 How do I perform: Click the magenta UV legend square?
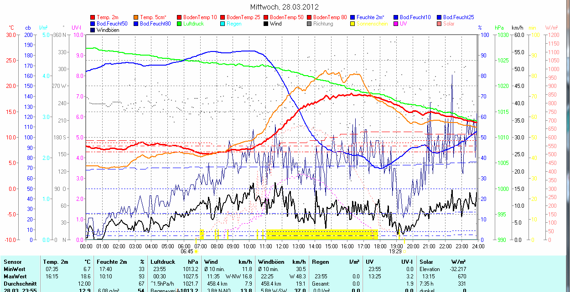[396, 24]
